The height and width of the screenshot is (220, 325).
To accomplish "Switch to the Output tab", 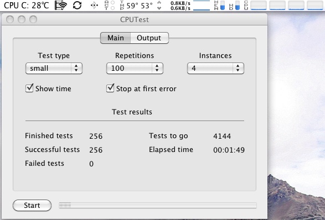I will pos(149,38).
